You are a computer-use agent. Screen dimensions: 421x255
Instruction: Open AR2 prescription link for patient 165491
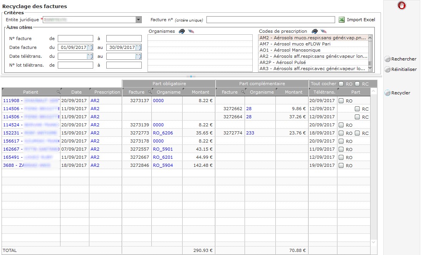coord(95,157)
